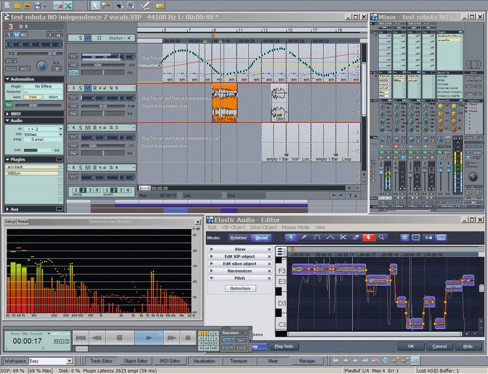488x374 pixels.
Task: Click the magnet snap icon in main toolbar
Action: tap(57, 5)
